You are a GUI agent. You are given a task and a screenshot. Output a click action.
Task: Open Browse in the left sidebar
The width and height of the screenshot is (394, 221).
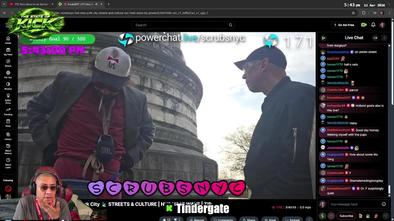pos(8,86)
